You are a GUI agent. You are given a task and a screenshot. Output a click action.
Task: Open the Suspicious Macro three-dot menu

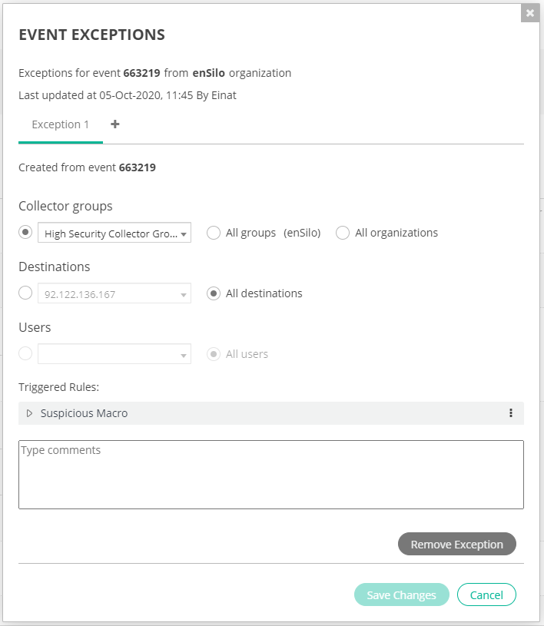coord(511,413)
